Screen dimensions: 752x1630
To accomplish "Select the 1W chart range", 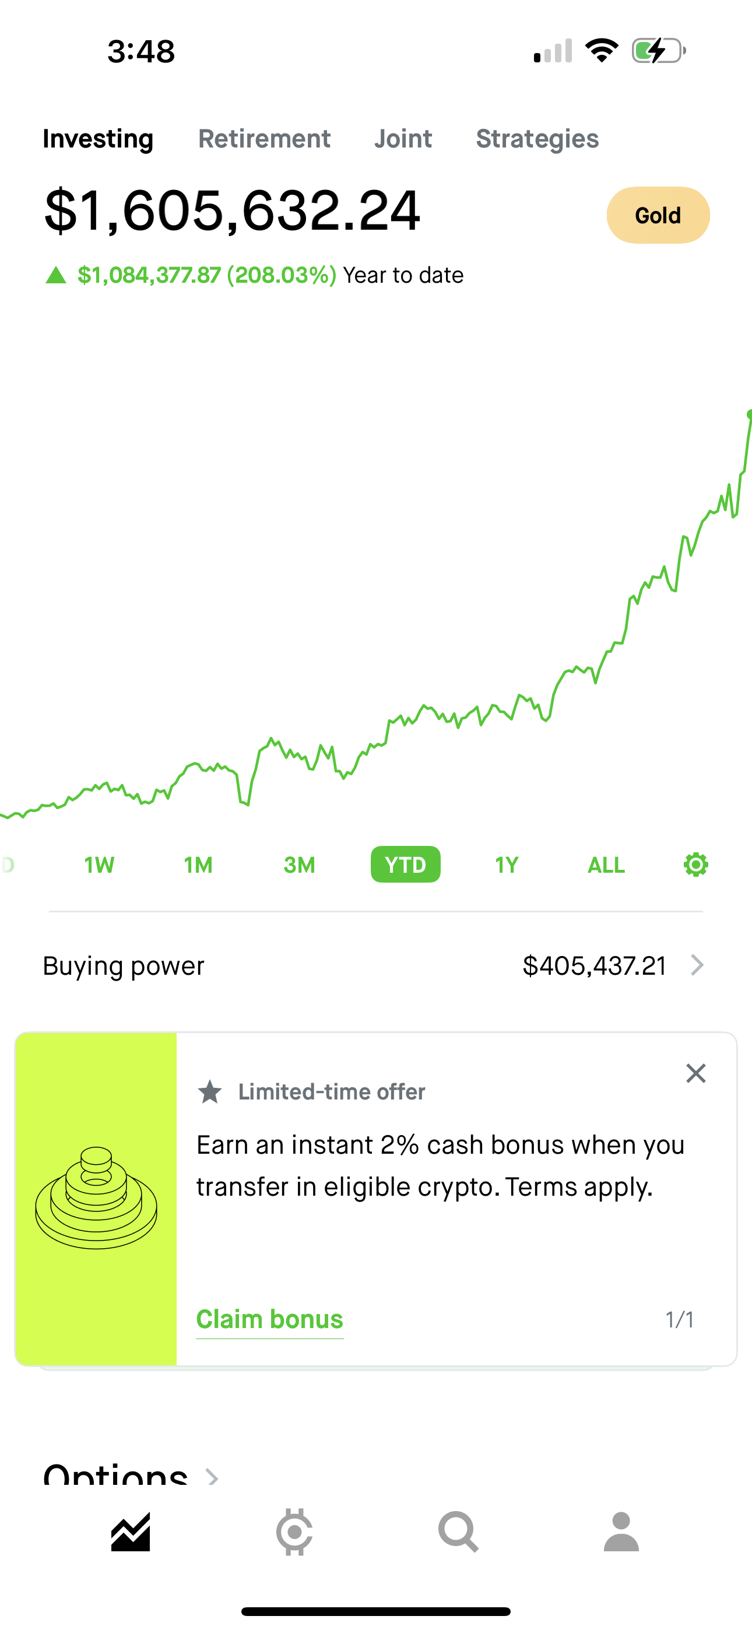I will click(99, 865).
